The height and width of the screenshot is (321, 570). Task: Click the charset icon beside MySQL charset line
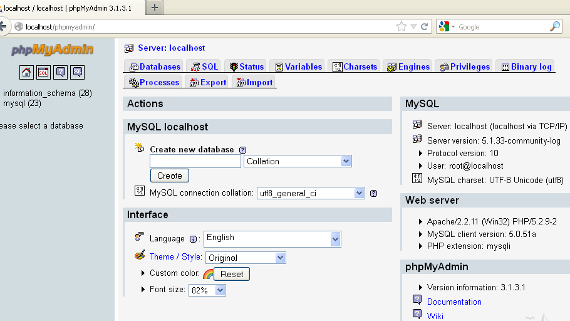pyautogui.click(x=417, y=178)
